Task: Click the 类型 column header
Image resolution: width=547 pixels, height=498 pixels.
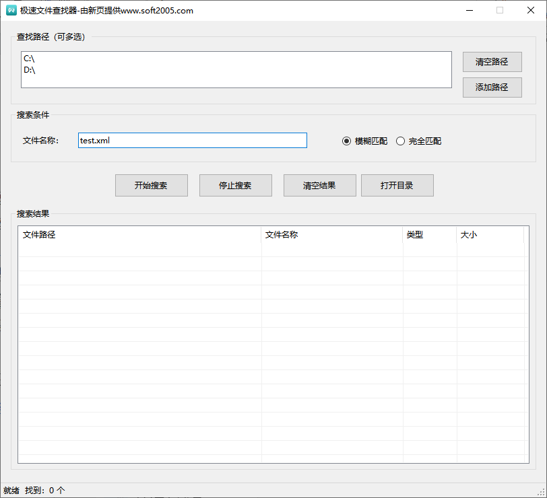Action: click(429, 235)
